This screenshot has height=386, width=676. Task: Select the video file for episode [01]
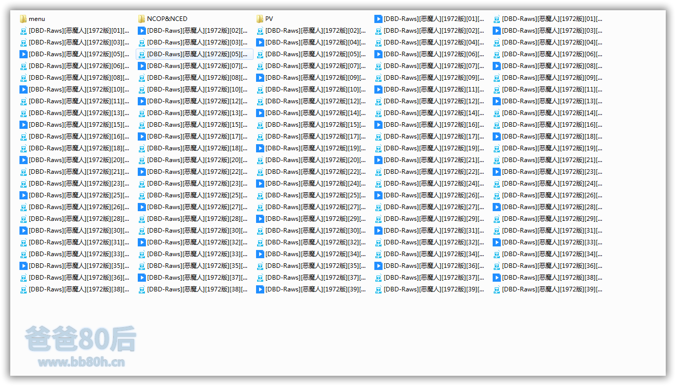click(x=430, y=19)
